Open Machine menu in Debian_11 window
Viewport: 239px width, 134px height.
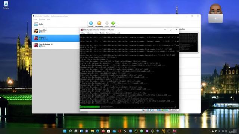pos(90,33)
